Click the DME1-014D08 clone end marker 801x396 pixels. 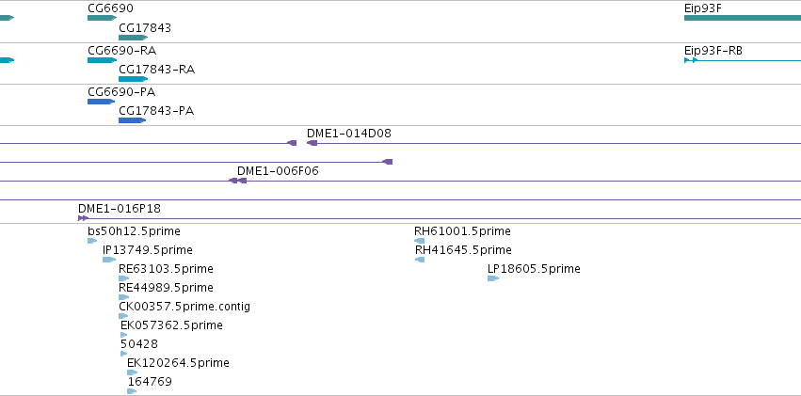pos(312,143)
